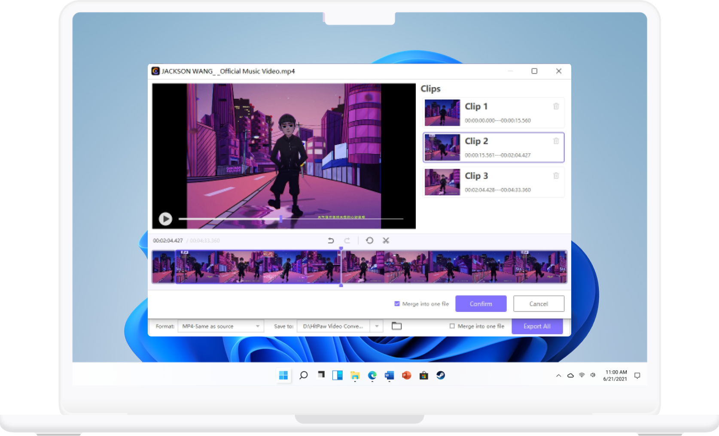Click OneDrive cloud tray icon

570,375
